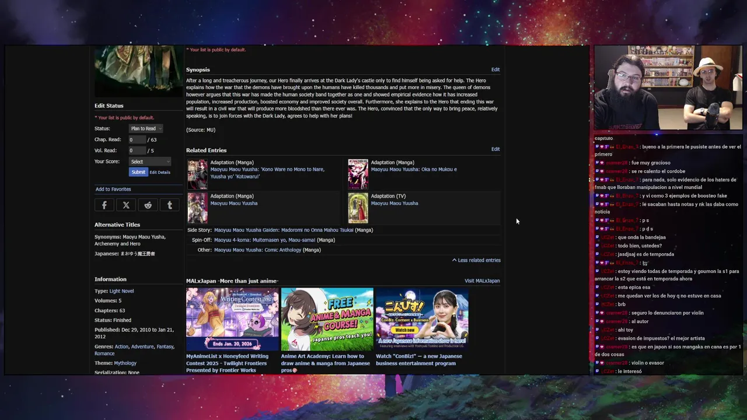Open Maoyuu Maou Yuusha TV adaptation link
The image size is (747, 420).
395,203
